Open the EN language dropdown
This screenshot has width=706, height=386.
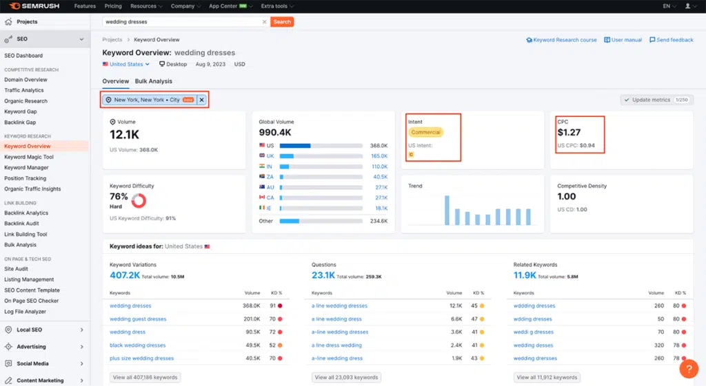[669, 6]
